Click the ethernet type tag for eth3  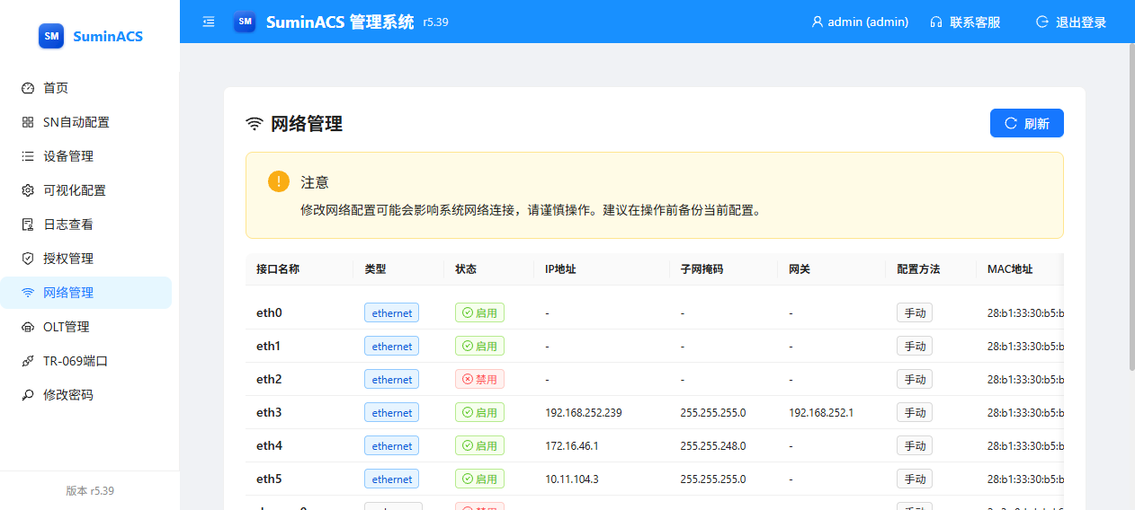391,412
